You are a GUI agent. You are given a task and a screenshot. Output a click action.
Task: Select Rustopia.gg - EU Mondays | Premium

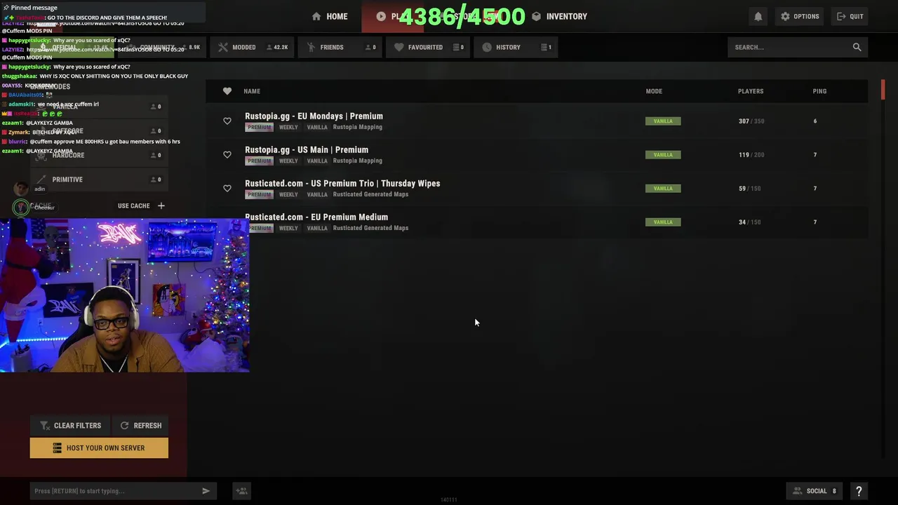(314, 116)
